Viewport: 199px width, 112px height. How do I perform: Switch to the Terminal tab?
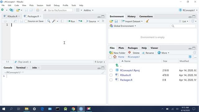click(x=21, y=68)
